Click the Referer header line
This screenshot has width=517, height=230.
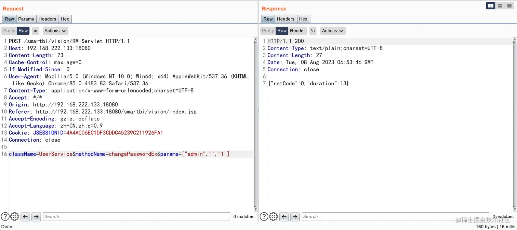pos(103,112)
